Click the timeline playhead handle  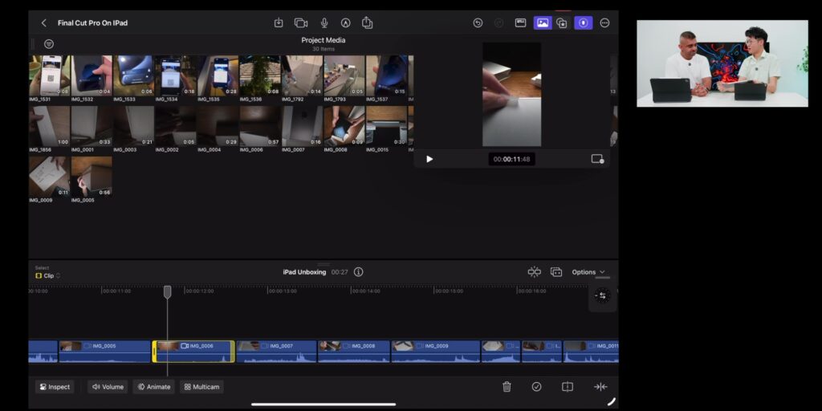click(167, 292)
